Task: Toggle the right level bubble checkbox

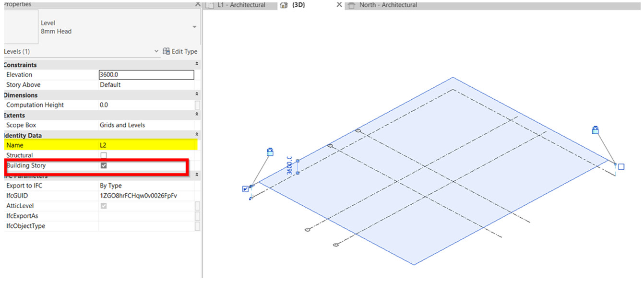Action: (x=621, y=167)
